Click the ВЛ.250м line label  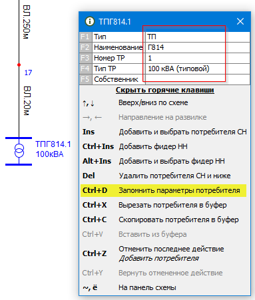(27, 22)
